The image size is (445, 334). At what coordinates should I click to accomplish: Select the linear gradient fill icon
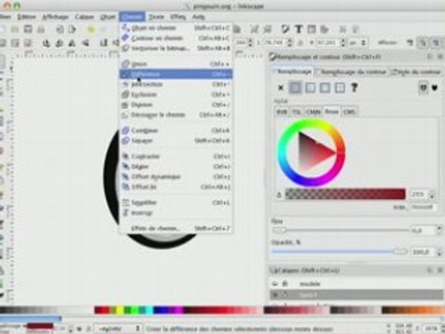click(x=310, y=88)
